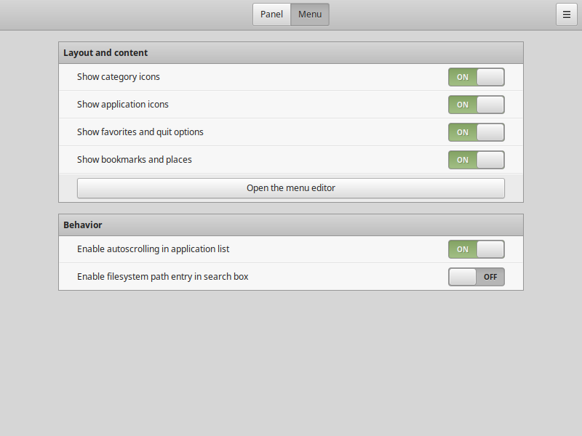The image size is (582, 436).
Task: Open the hamburger options menu
Action: pos(567,15)
